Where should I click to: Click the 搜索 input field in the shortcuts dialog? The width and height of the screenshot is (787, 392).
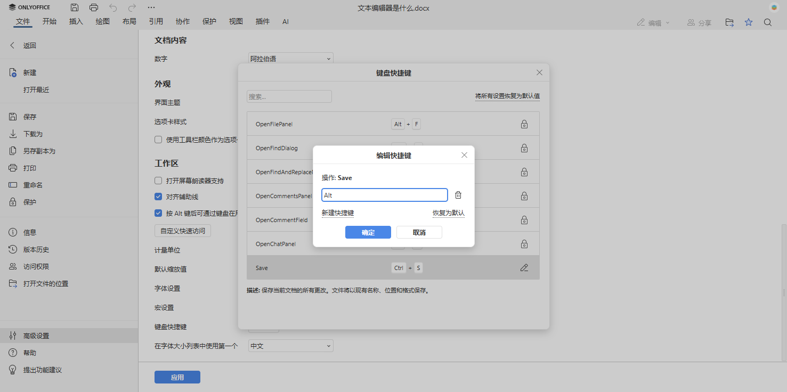(x=289, y=96)
